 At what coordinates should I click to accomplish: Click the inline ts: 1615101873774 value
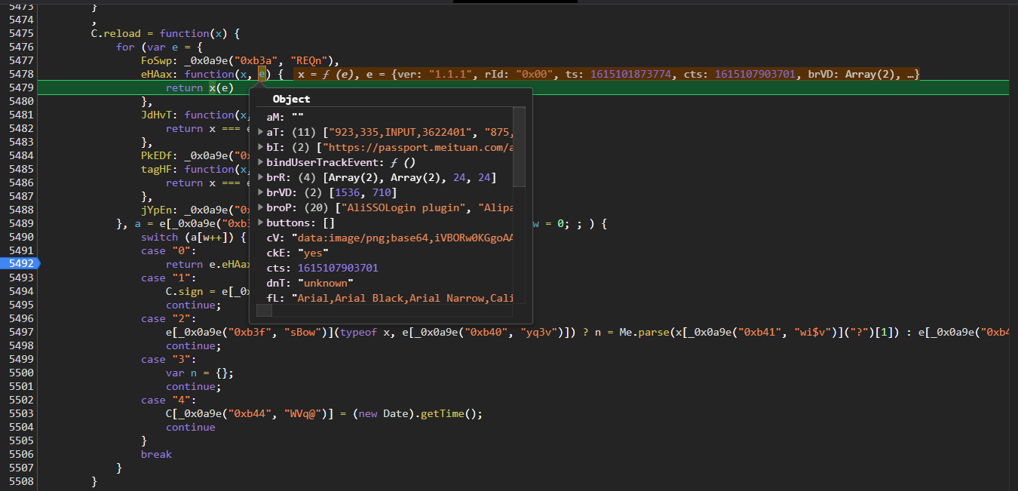(x=620, y=74)
